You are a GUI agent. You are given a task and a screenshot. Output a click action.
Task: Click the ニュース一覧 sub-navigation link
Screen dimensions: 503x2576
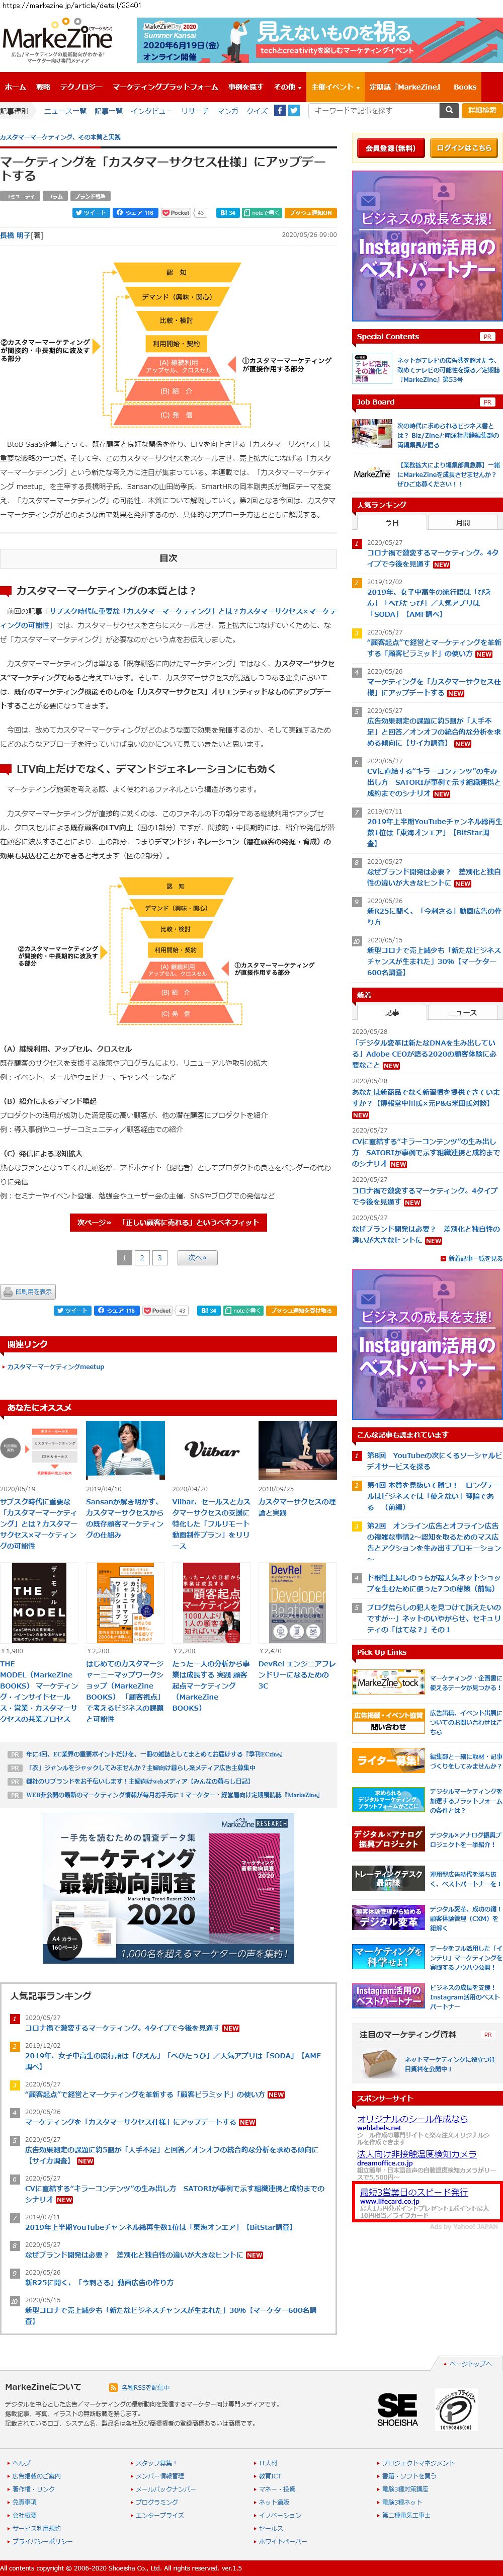[65, 111]
